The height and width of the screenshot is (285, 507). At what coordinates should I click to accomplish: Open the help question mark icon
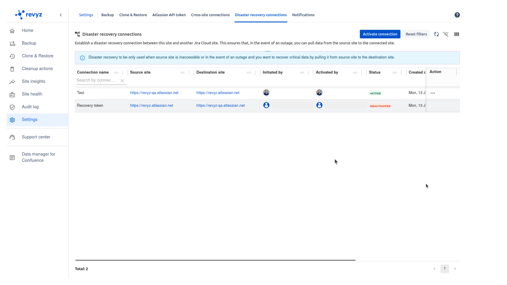[457, 15]
